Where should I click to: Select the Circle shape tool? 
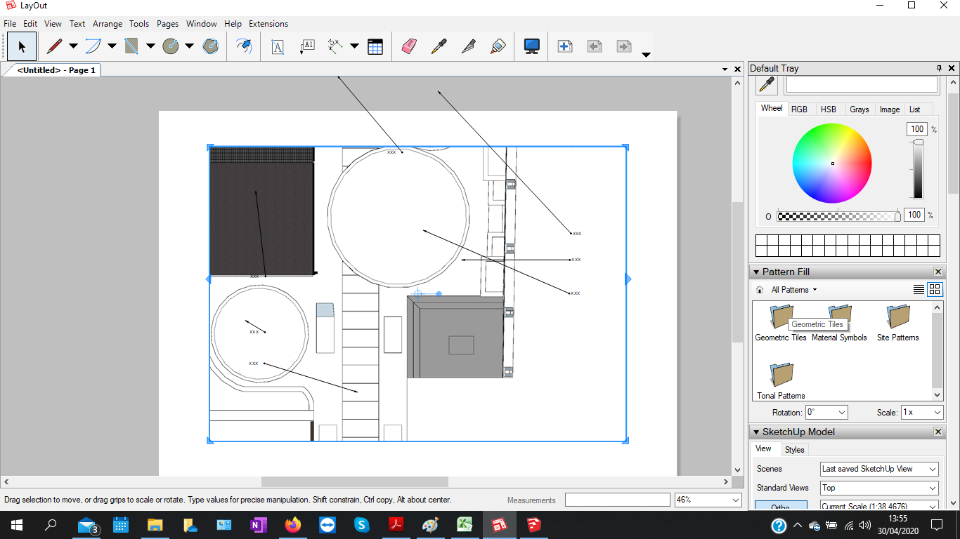[171, 46]
